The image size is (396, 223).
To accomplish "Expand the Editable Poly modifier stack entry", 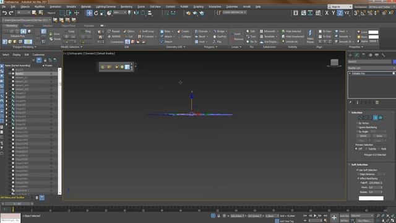I will (350, 73).
